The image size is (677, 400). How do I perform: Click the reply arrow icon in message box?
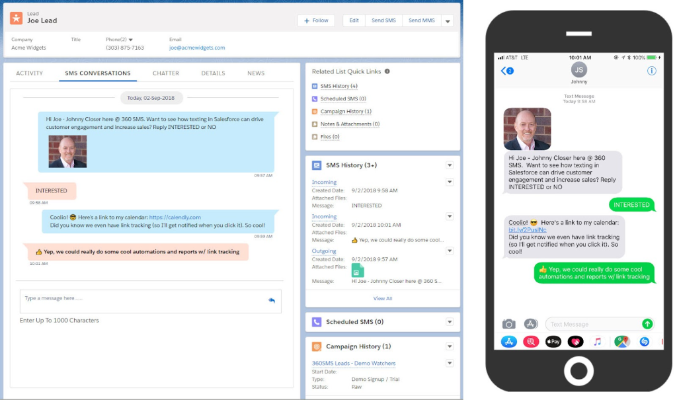click(272, 300)
